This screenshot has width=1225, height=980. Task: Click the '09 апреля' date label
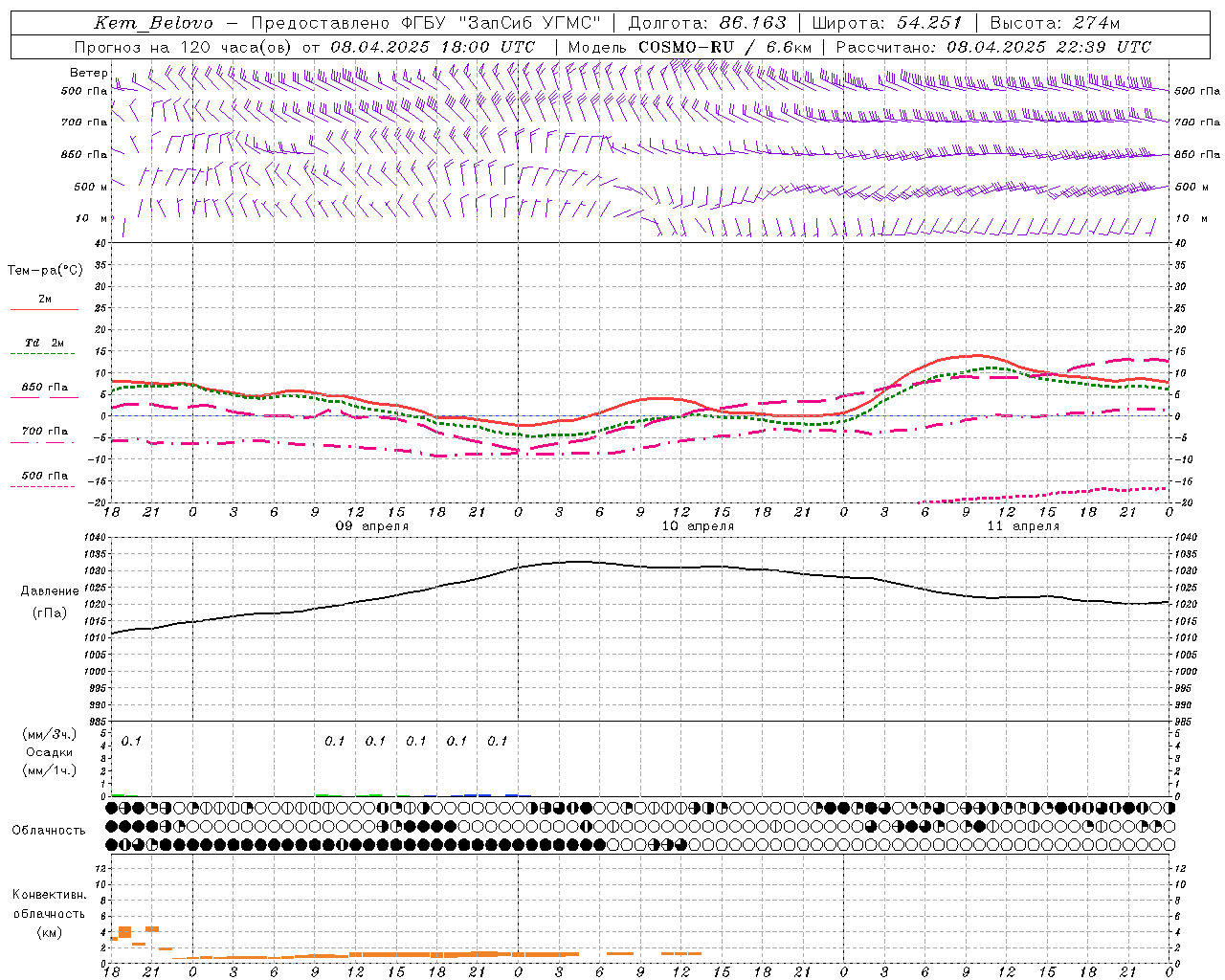coord(371,526)
